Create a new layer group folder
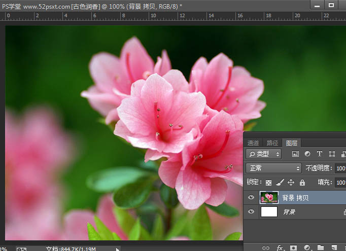 (x=320, y=247)
